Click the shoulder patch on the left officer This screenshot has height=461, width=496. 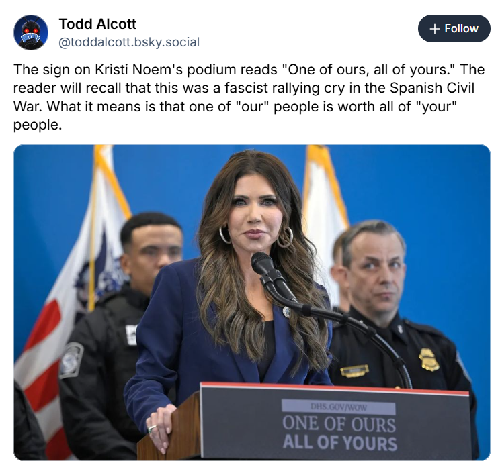(71, 360)
